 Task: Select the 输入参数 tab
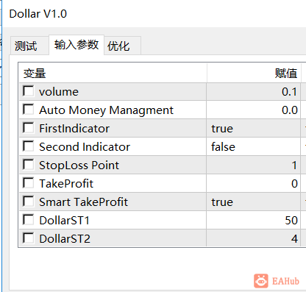click(x=76, y=45)
